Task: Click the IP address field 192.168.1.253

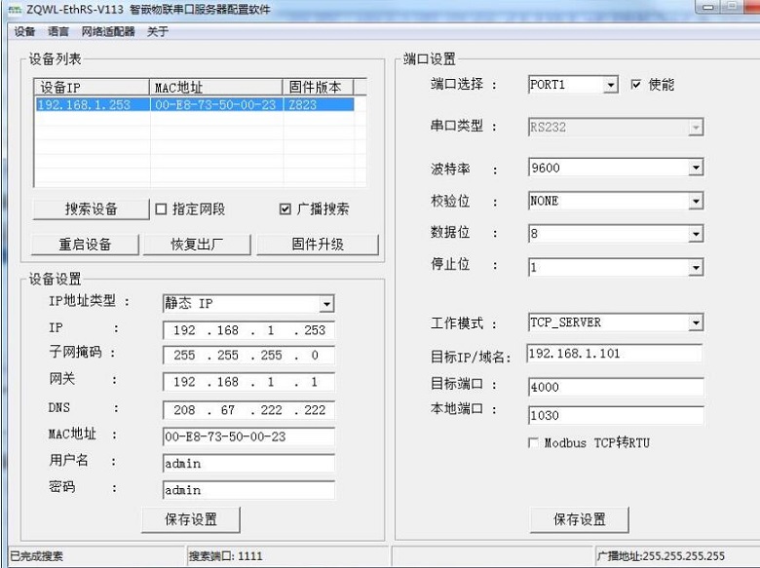Action: pos(248,330)
